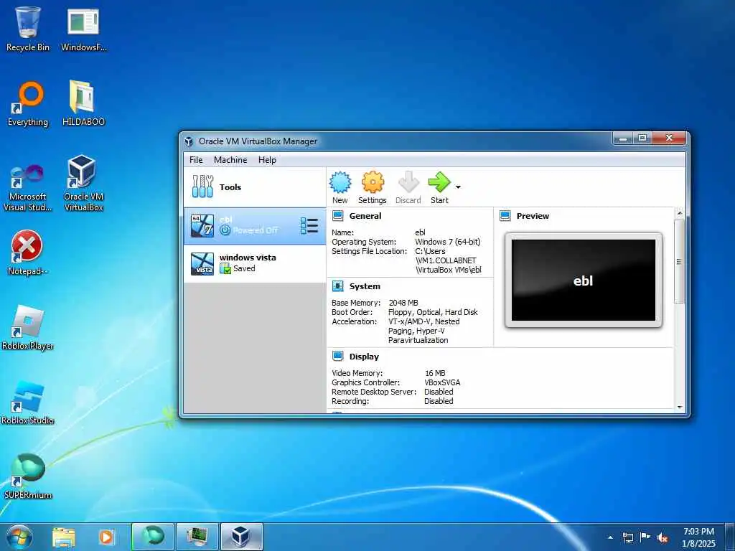735x551 pixels.
Task: Open the Tools entry in VirtualBox sidebar
Action: point(255,187)
